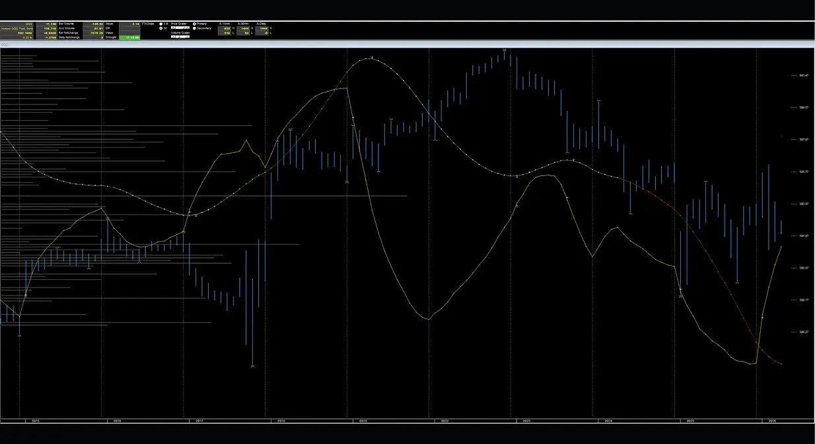
Task: Click the QQQ chart title bar
Action: [x=396, y=44]
